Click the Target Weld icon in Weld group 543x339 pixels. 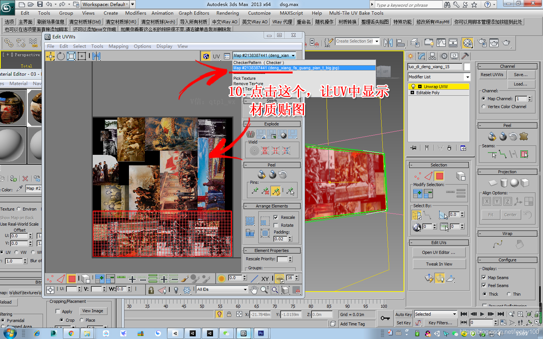[255, 151]
